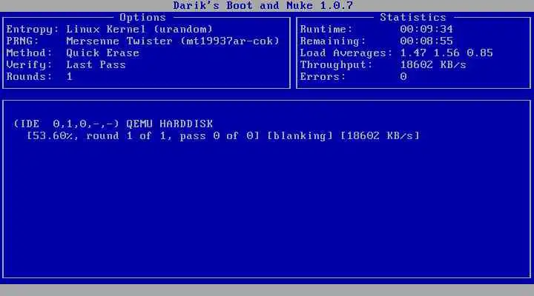This screenshot has width=534, height=296.
Task: Click the round 1 of 1 text
Action: (x=126, y=136)
